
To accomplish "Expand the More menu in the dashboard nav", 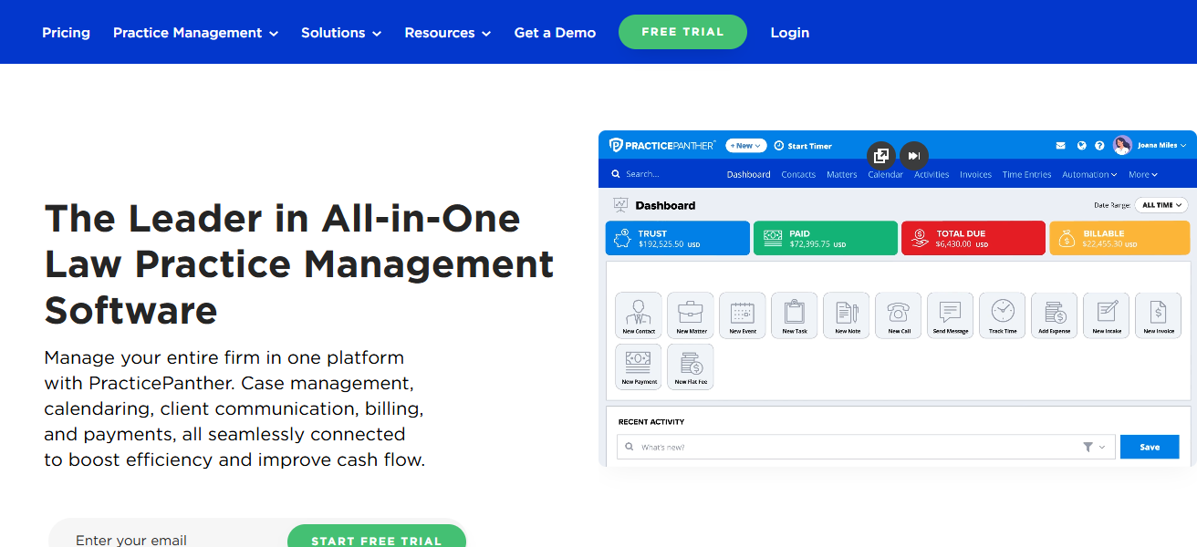I will click(x=1143, y=174).
